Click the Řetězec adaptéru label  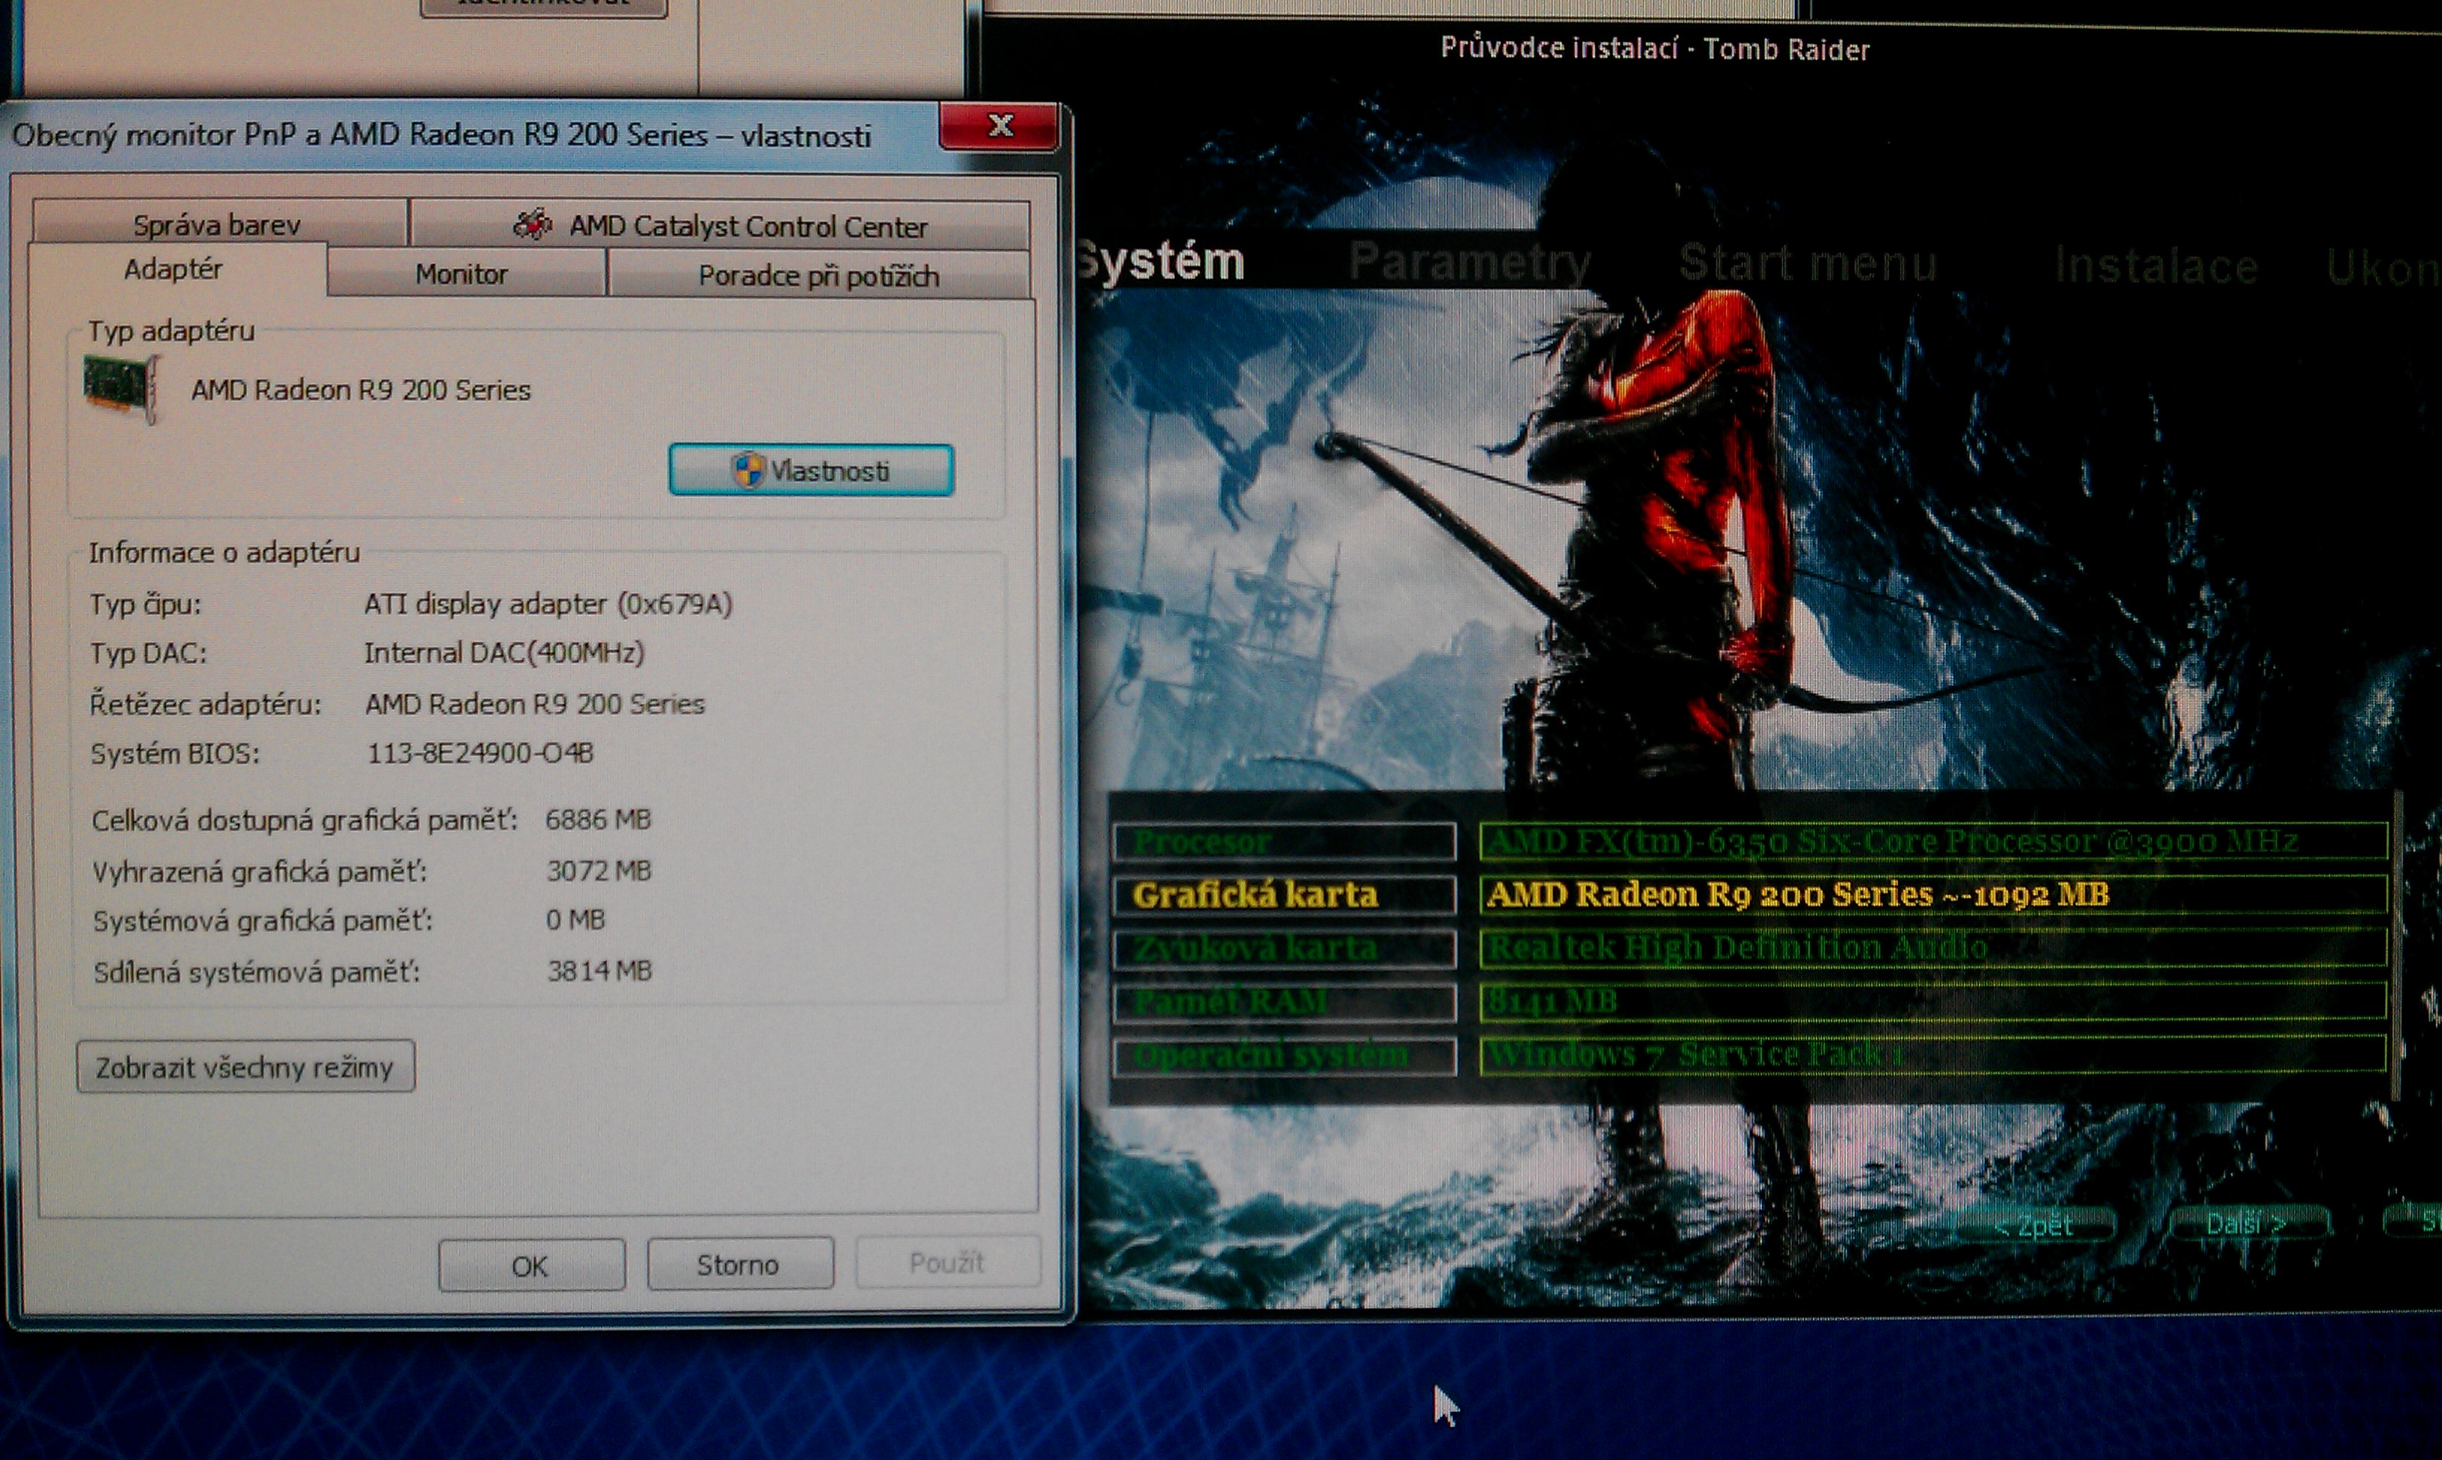(205, 703)
